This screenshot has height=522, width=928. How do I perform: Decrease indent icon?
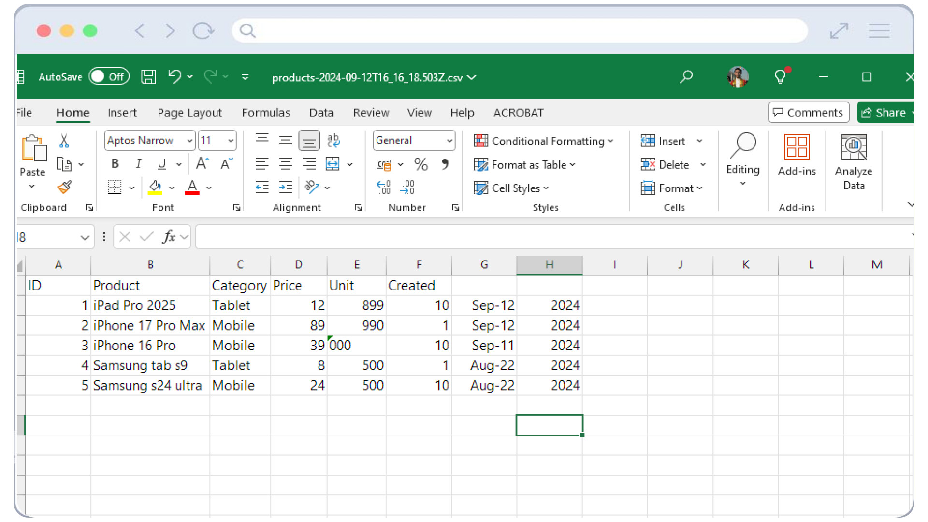click(262, 187)
